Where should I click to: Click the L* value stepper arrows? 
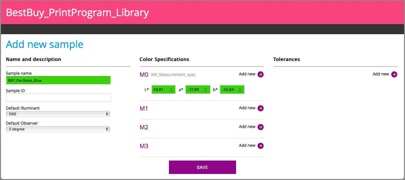(x=171, y=89)
